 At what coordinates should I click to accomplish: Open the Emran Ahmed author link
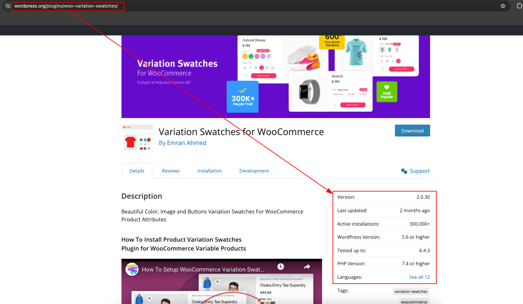(186, 143)
